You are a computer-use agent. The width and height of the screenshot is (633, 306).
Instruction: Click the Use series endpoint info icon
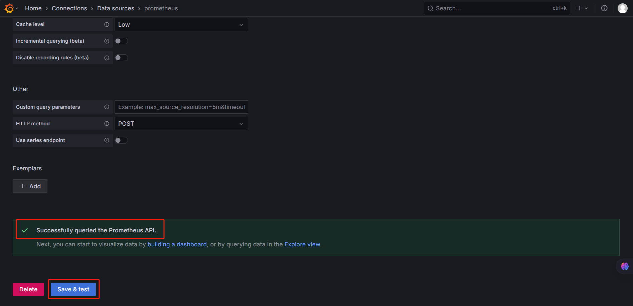107,140
